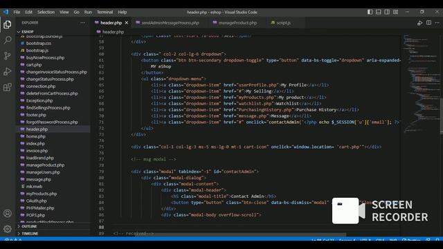Open the Manage gear icon
Screen dimensions: 443x249
coord(8,229)
